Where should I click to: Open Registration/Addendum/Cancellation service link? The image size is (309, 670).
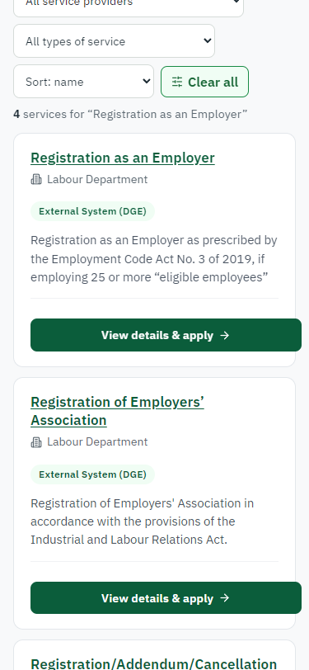pyautogui.click(x=154, y=663)
